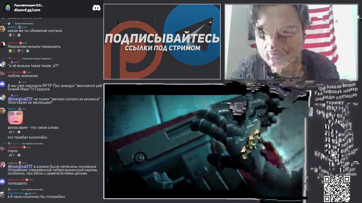The image size is (362, 203).
Task: Select message "а чё музыка такая тихая, а?!"
Action: click(x=33, y=66)
